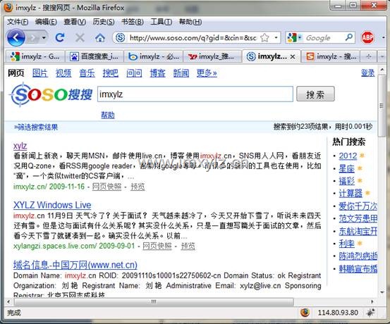Click 预览 for xylangzi.spaces.live.com result
This screenshot has height=324, width=390.
tap(188, 246)
